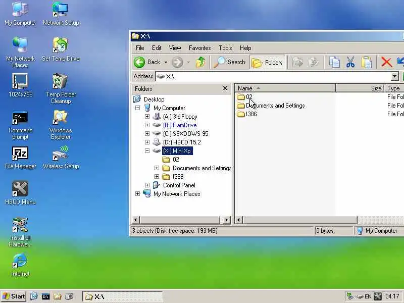Close the Folders pane
The image size is (404, 303).
[225, 88]
